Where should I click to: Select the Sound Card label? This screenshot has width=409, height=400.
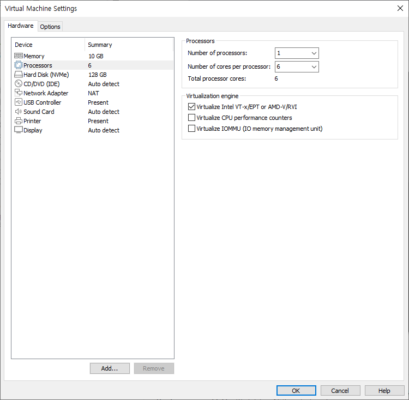(39, 112)
